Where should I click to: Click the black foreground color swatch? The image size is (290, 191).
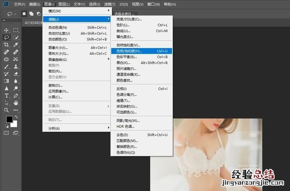coord(9,119)
